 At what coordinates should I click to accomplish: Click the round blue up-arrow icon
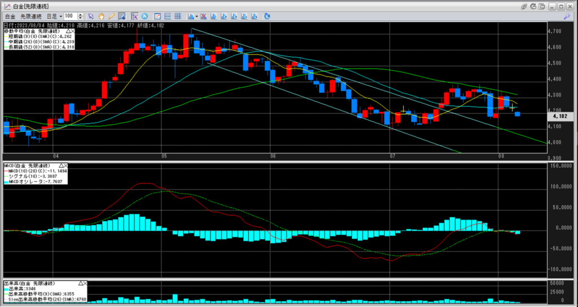145,16
